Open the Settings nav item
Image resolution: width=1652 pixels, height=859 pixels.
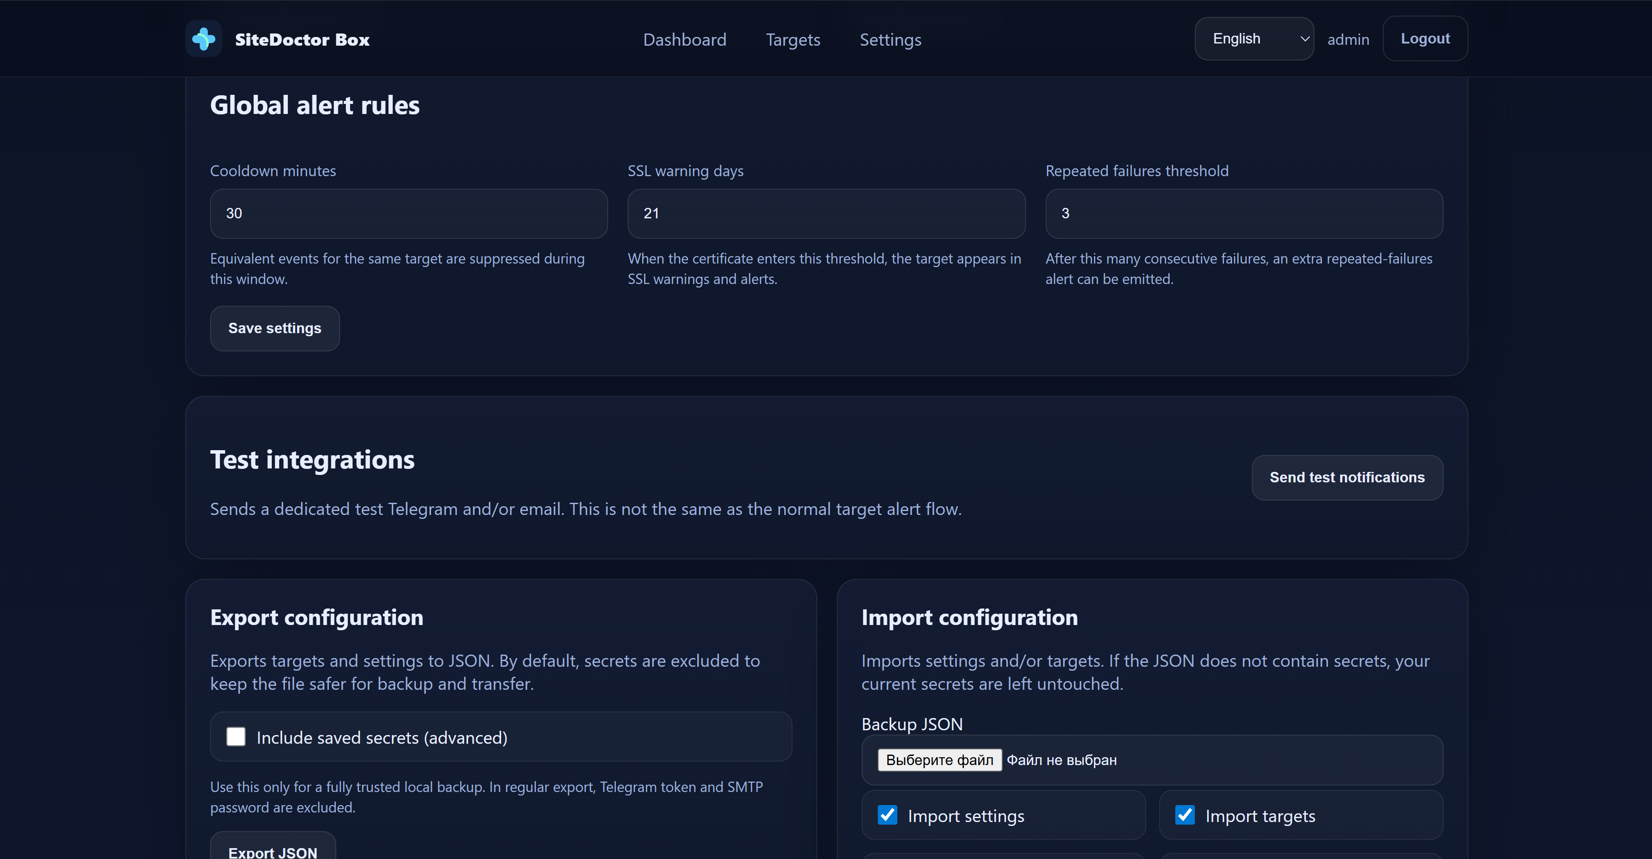[890, 40]
